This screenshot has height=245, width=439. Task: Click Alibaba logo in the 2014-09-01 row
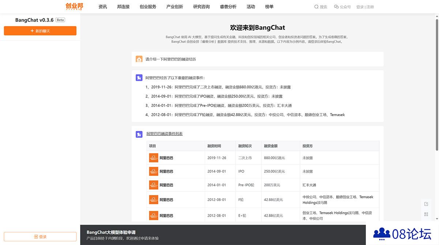pos(154,171)
